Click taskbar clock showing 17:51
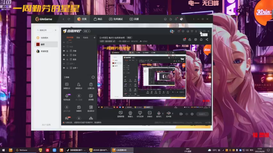Image resolution: width=273 pixels, height=153 pixels. coord(260,150)
